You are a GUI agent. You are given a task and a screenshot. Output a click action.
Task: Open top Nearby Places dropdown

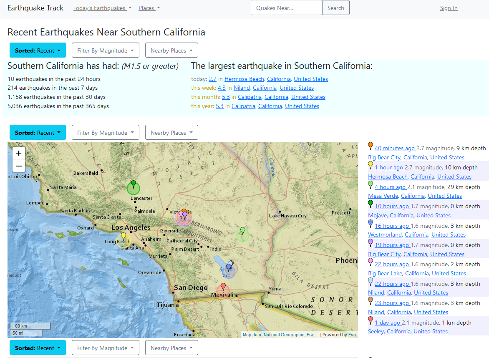pos(171,50)
